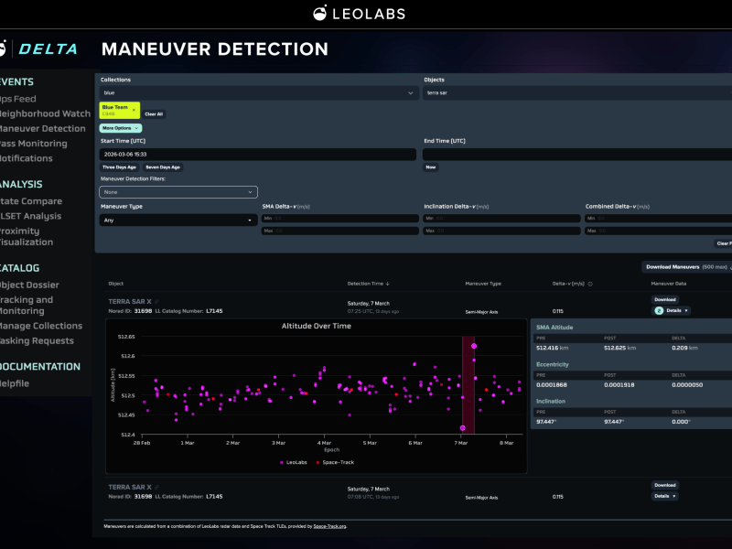Click the Delta-v info icon in table header

click(x=590, y=284)
